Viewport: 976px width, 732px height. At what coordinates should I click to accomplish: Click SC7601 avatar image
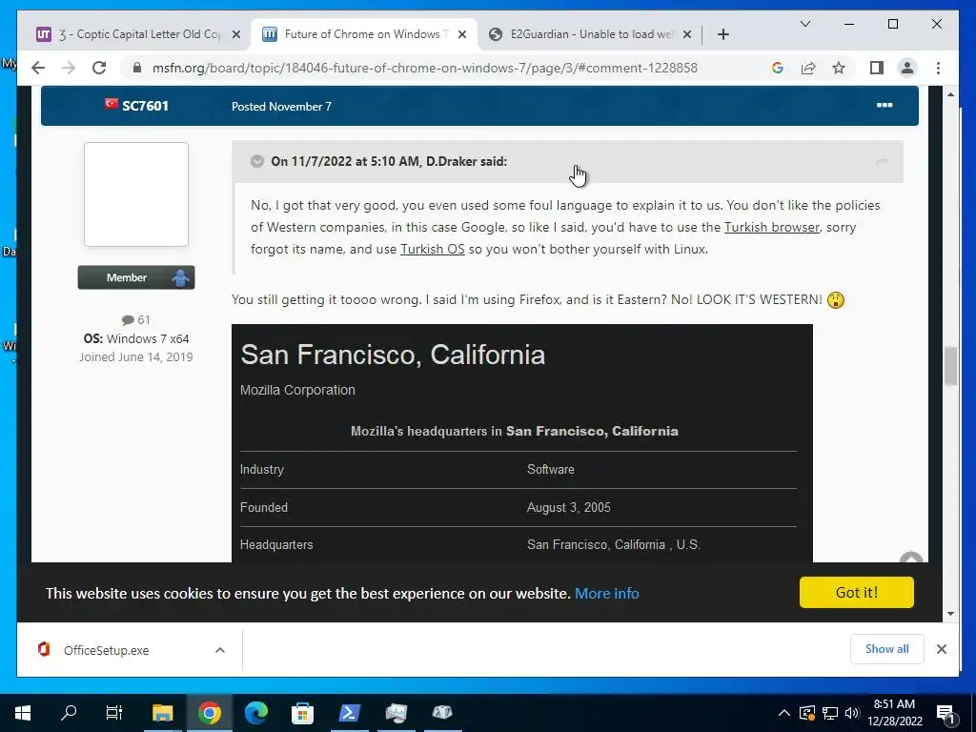pos(136,194)
